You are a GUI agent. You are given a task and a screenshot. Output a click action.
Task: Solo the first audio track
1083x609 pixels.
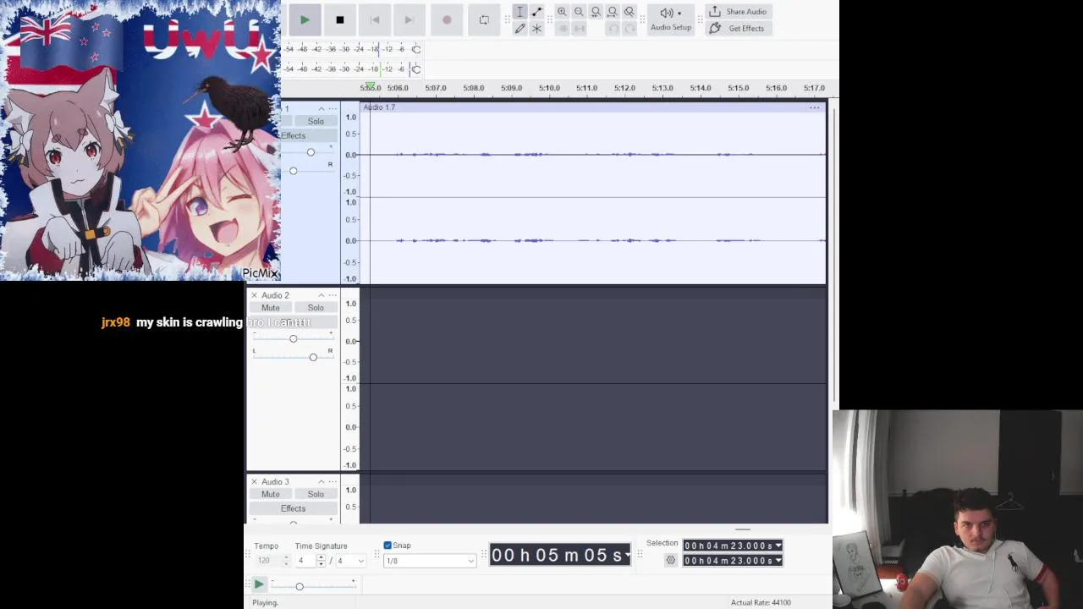click(x=316, y=121)
